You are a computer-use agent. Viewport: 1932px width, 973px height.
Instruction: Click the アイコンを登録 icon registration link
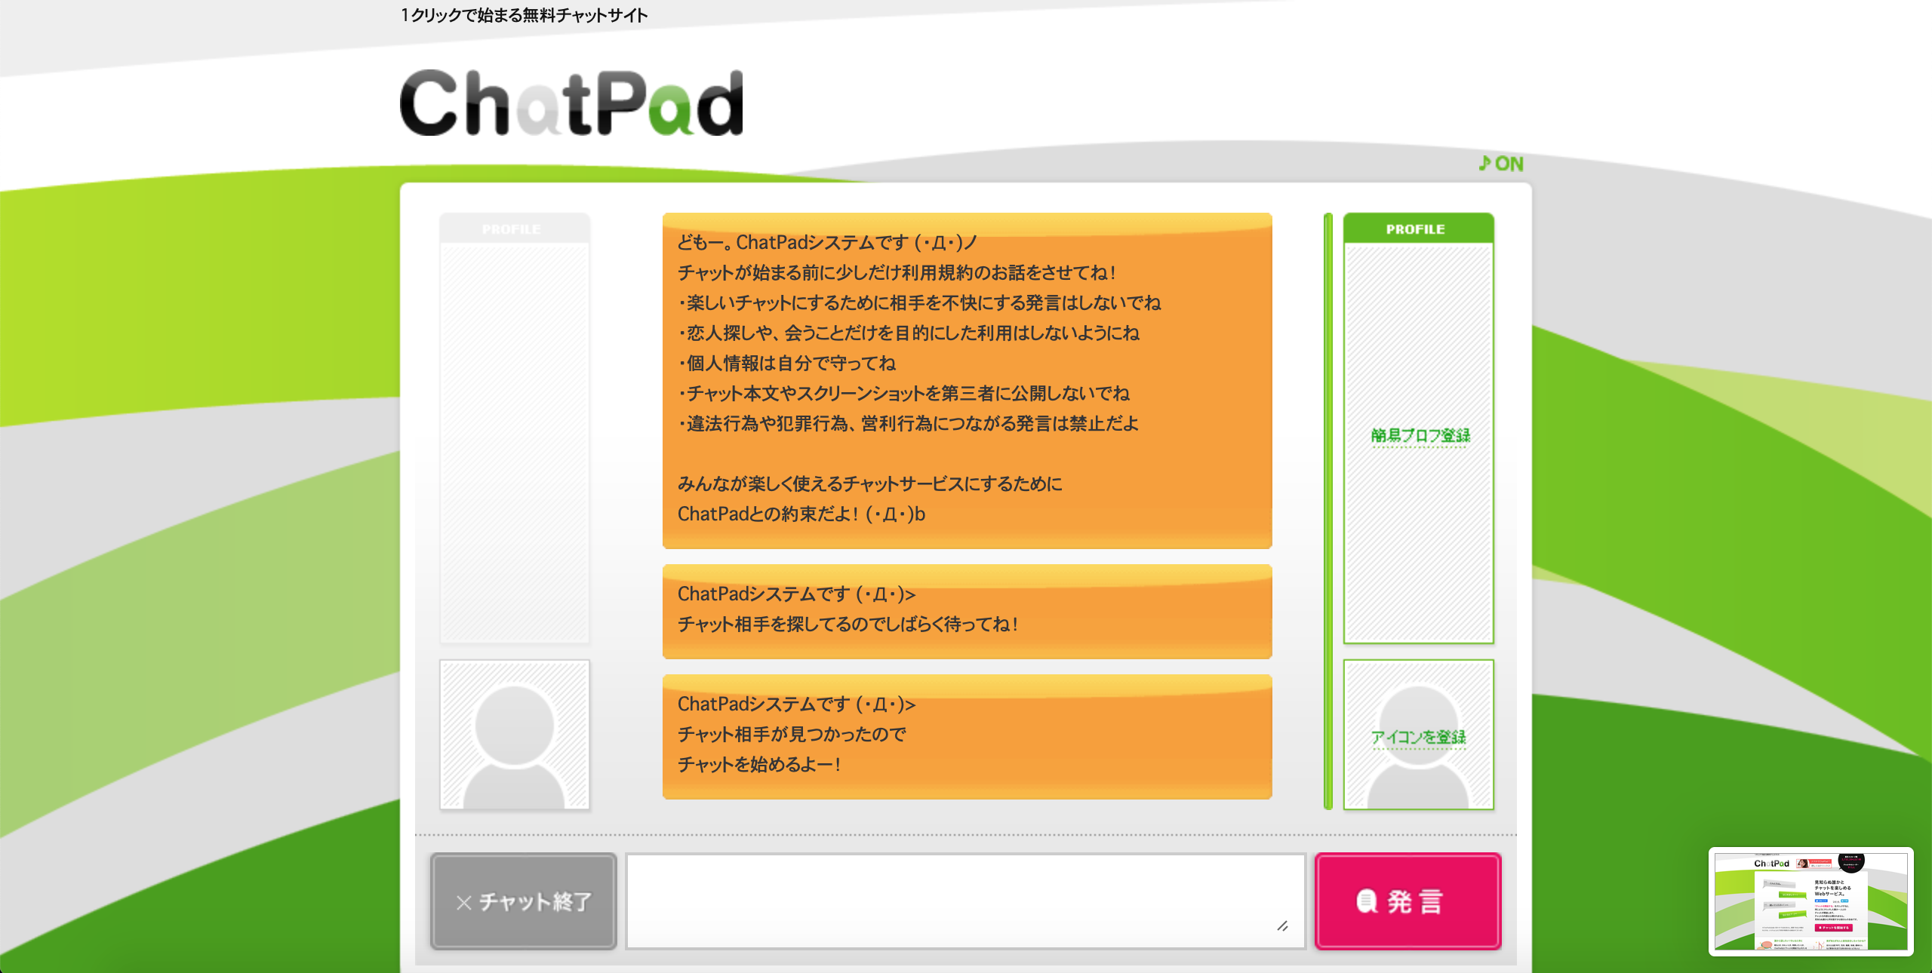(x=1418, y=738)
